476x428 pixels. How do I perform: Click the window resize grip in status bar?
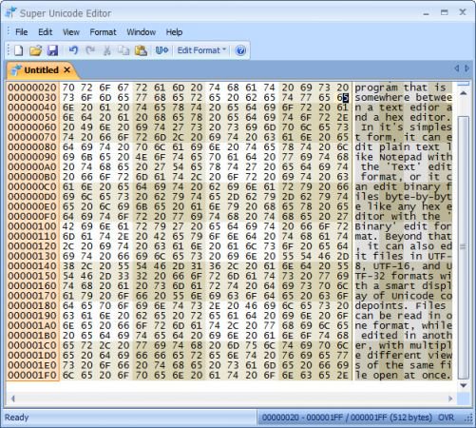[469, 418]
